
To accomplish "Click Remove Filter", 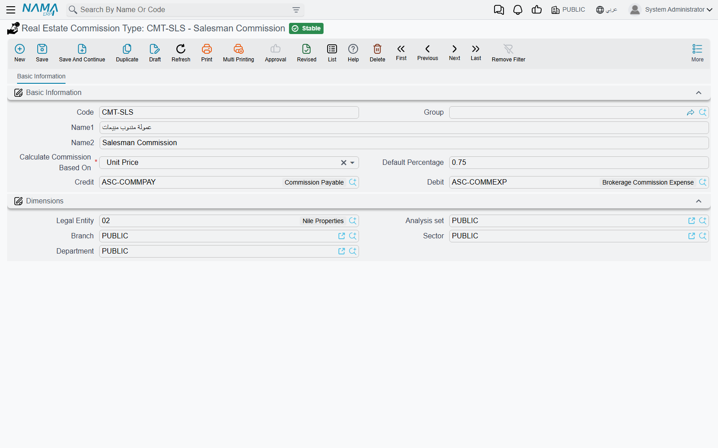I will [508, 53].
